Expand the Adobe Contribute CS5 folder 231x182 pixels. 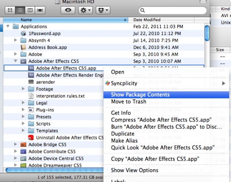click(16, 151)
